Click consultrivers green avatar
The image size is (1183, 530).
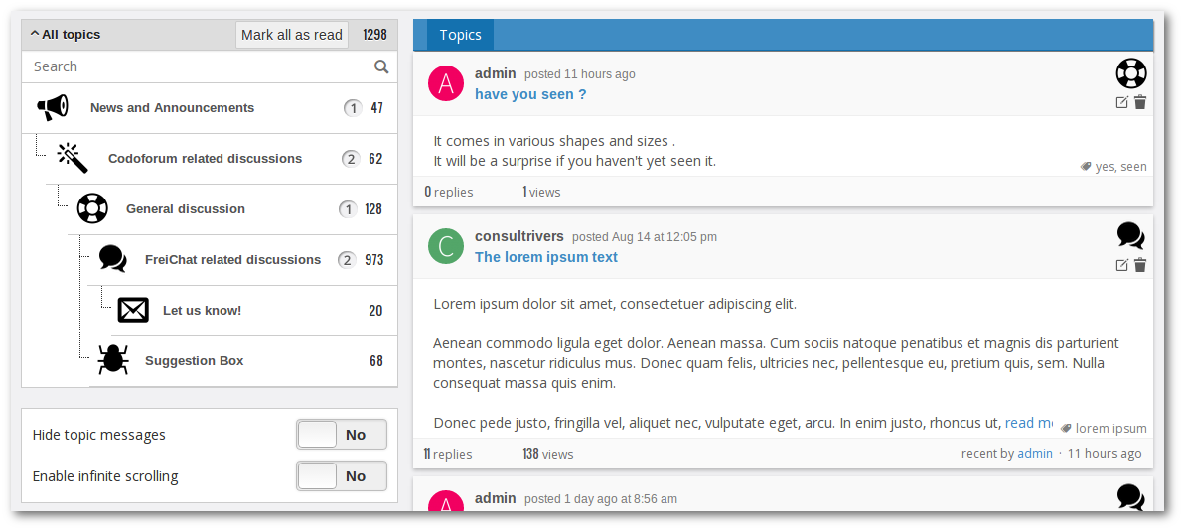coord(446,246)
